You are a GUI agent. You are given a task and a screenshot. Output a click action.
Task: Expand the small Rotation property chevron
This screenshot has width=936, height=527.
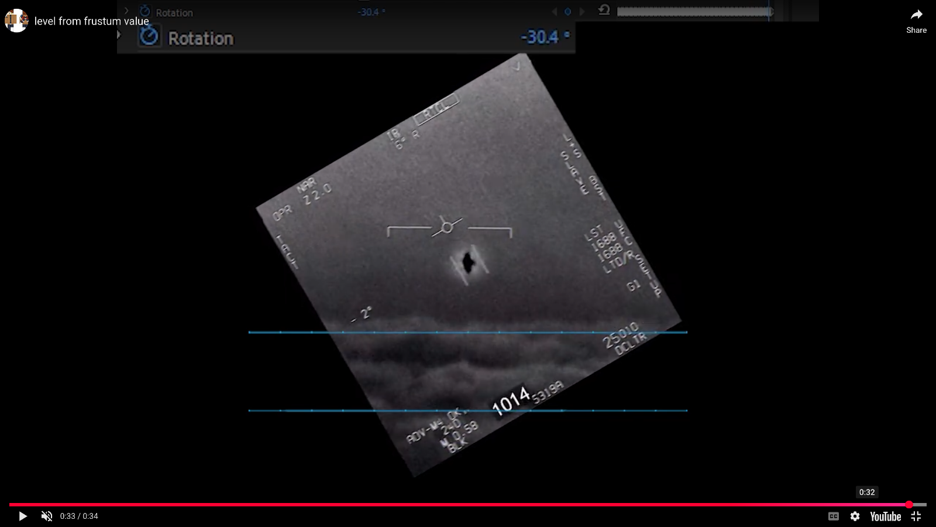pos(126,11)
